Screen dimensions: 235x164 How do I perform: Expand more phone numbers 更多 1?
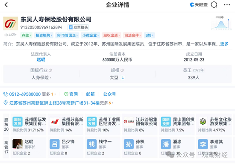pos(49,94)
